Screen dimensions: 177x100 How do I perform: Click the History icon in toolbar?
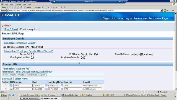pyautogui.click(x=43, y=7)
